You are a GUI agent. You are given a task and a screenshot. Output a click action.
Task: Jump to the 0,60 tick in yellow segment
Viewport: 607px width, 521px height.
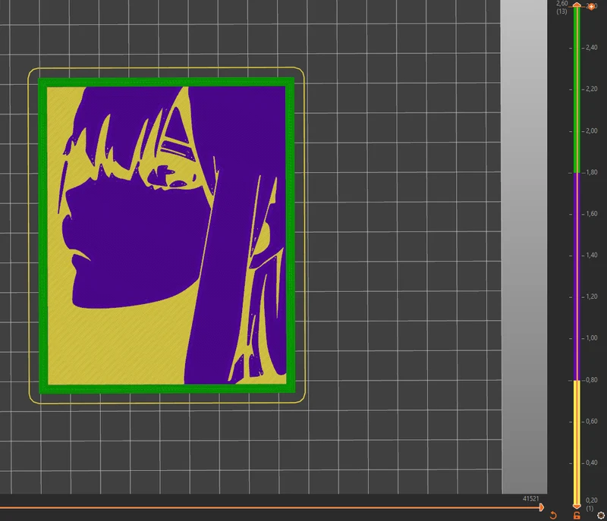(591, 421)
